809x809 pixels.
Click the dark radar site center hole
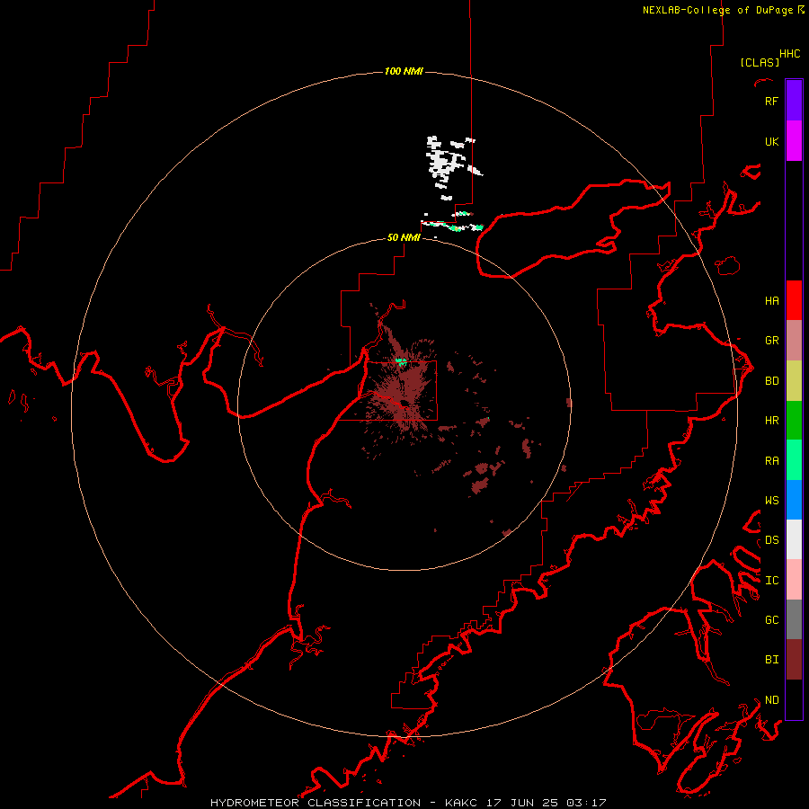404,403
